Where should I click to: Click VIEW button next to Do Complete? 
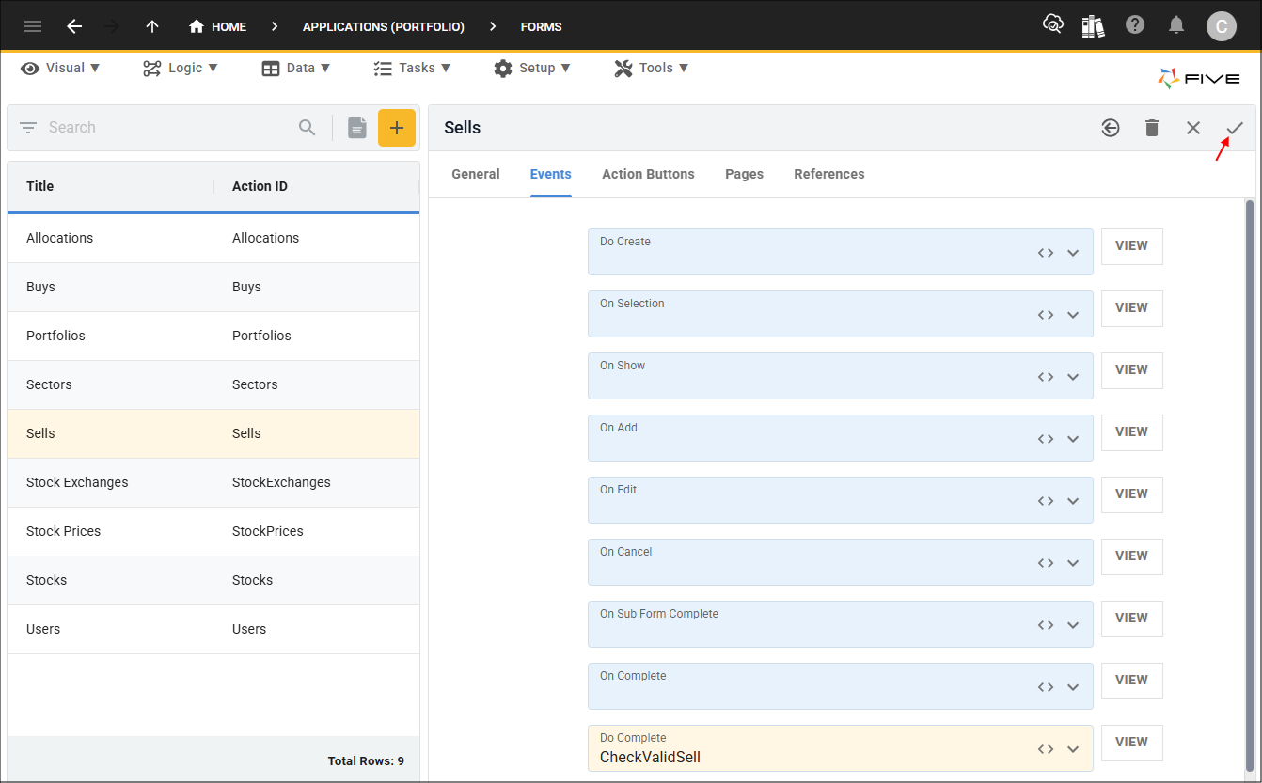(x=1131, y=742)
